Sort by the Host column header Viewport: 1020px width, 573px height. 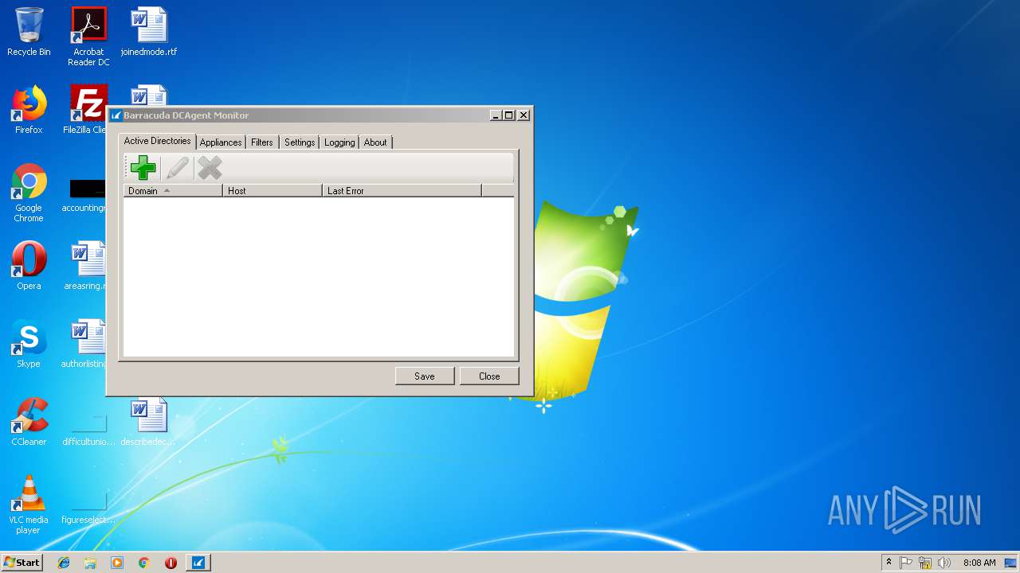click(x=273, y=191)
